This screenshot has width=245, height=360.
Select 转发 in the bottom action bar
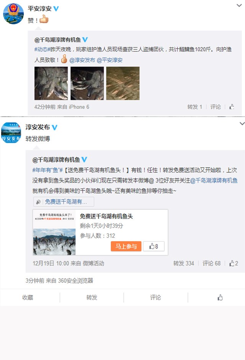(x=92, y=298)
